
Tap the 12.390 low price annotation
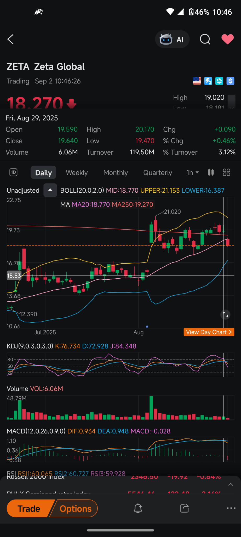coord(28,314)
